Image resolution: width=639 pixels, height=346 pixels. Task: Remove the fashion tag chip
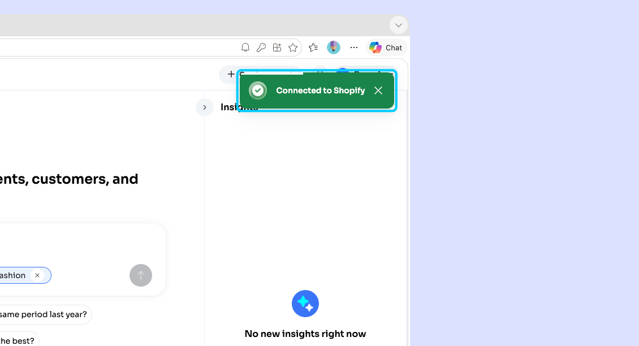click(x=37, y=275)
